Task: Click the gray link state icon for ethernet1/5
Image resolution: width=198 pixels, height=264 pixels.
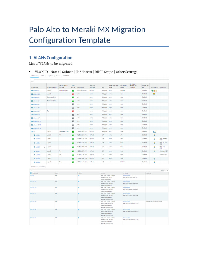Action: click(73, 104)
